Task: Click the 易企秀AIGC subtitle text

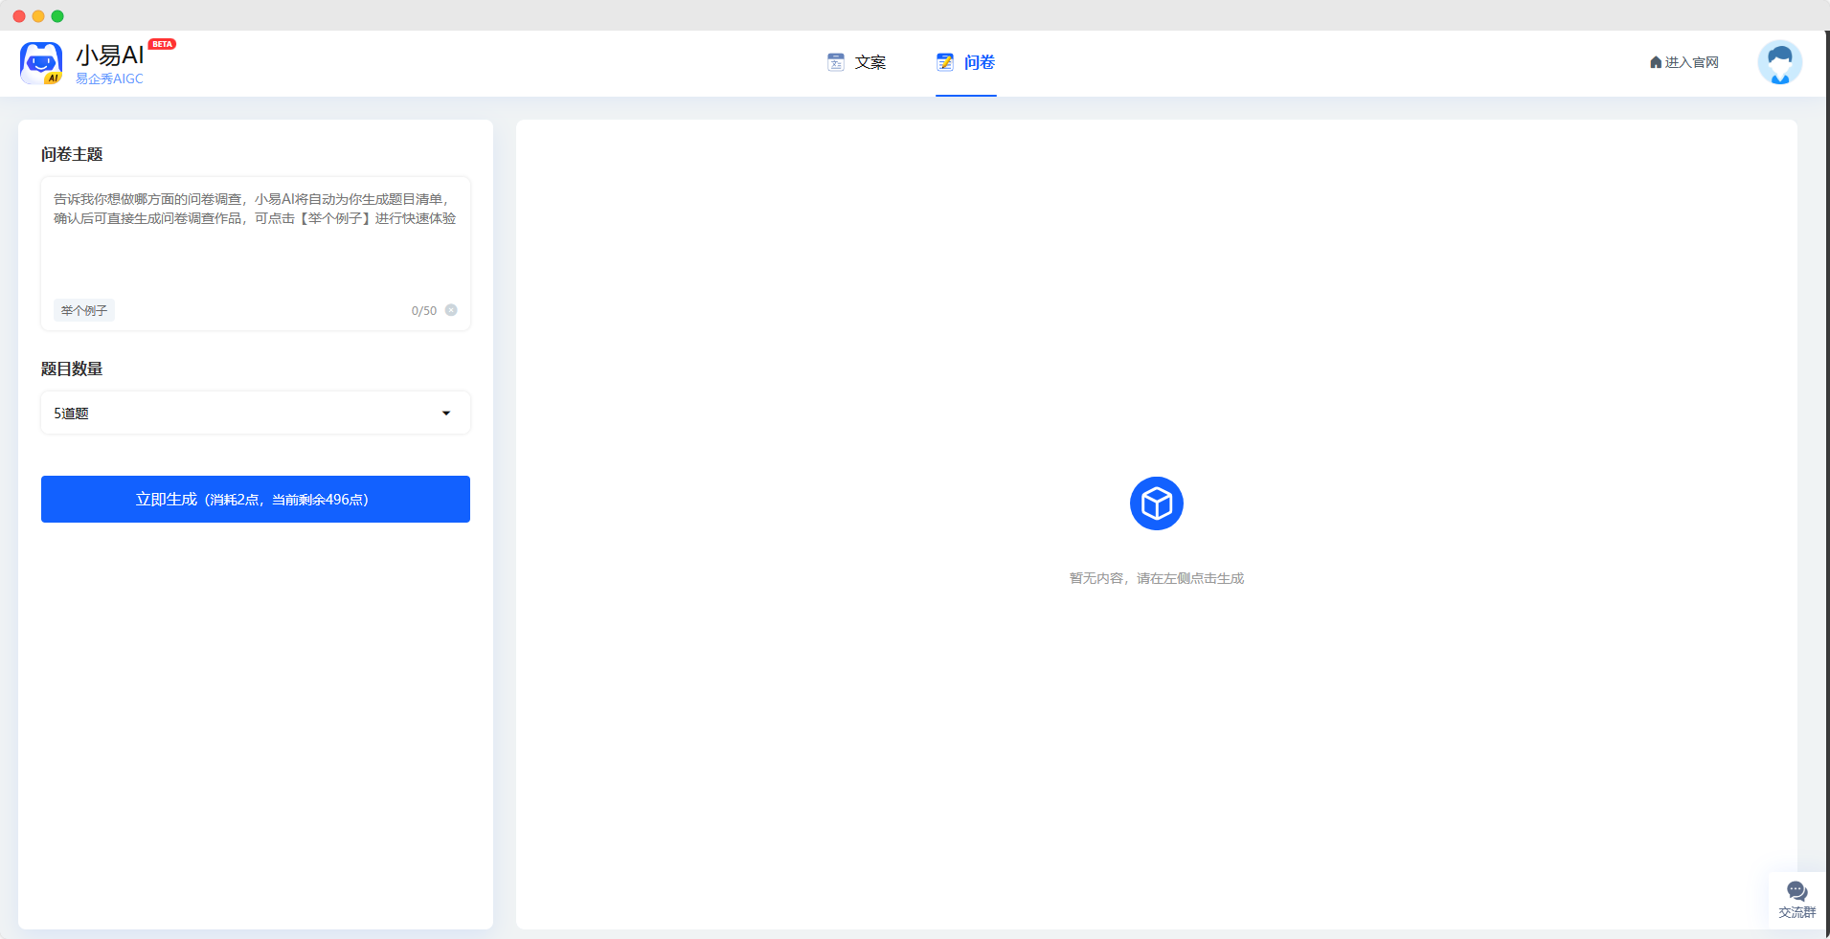Action: pos(109,78)
